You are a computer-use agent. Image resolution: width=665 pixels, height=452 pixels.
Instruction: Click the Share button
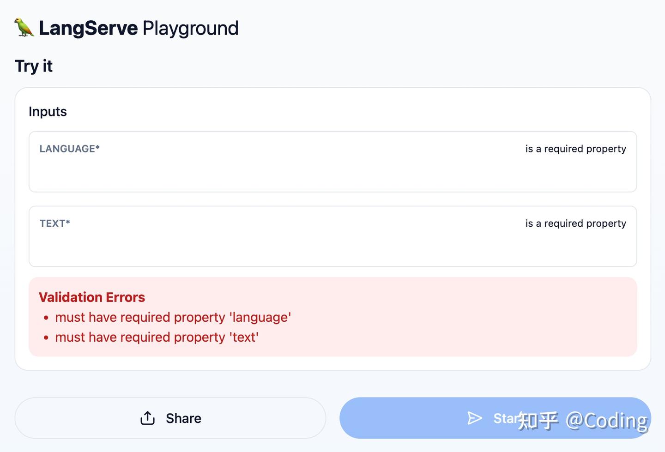point(170,418)
